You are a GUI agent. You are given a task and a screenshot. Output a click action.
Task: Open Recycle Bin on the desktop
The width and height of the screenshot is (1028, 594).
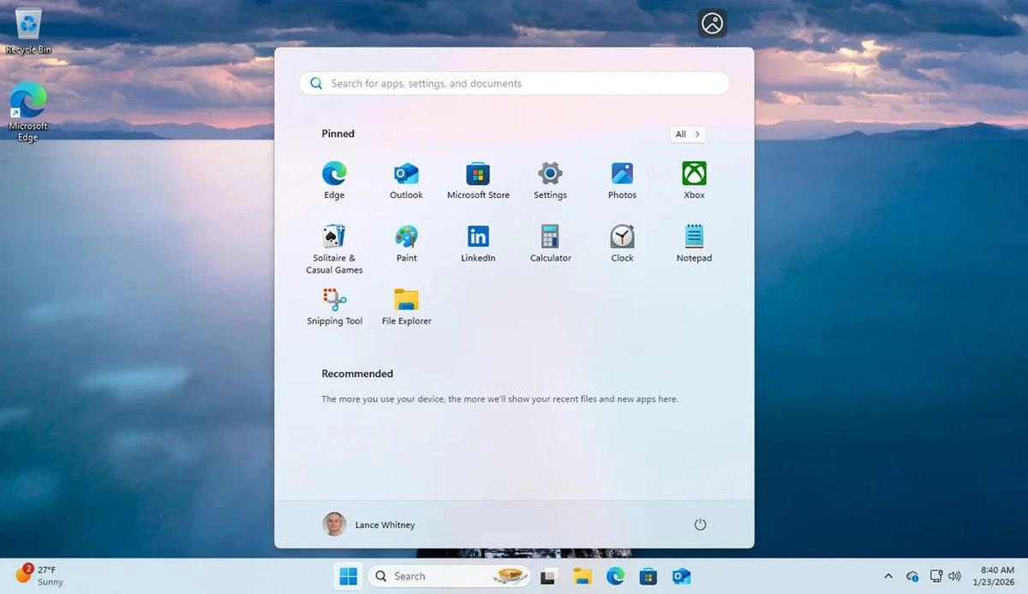tap(28, 30)
